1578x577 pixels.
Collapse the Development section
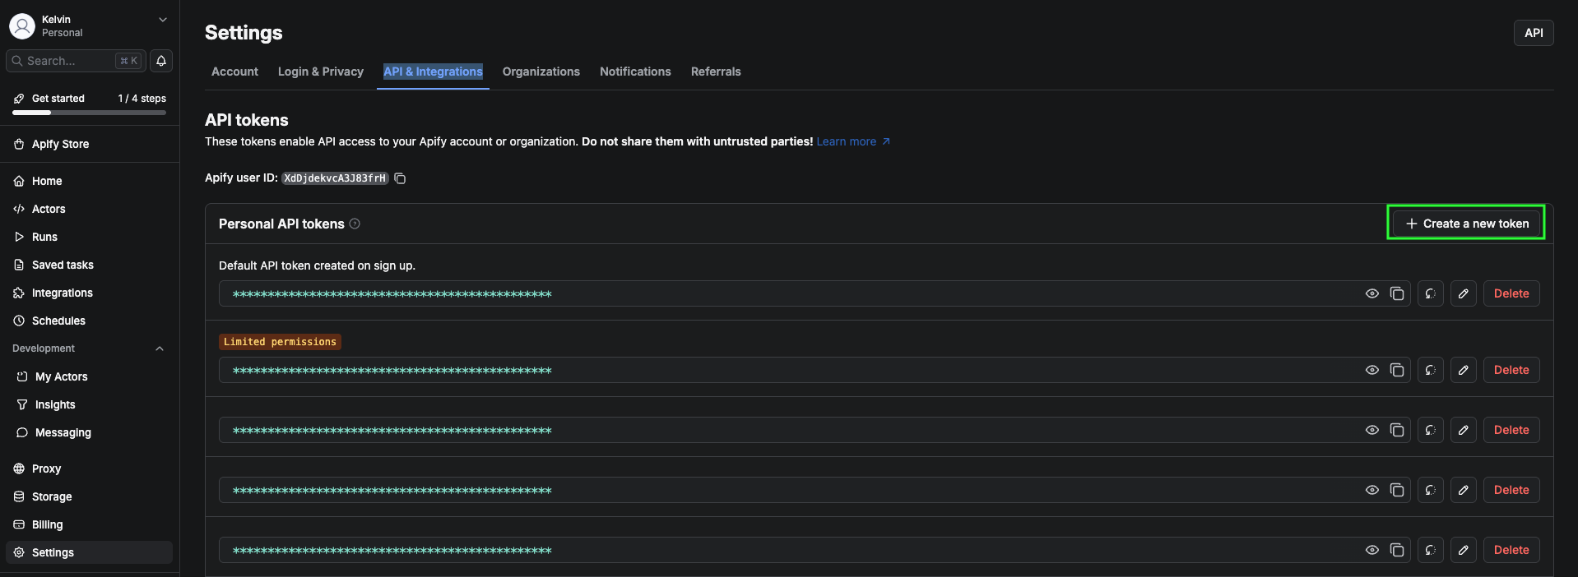click(160, 349)
